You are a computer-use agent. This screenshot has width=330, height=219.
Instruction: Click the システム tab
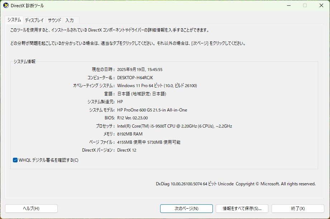coord(15,20)
